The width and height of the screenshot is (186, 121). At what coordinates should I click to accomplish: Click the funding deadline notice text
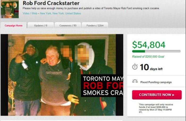pyautogui.click(x=156, y=108)
